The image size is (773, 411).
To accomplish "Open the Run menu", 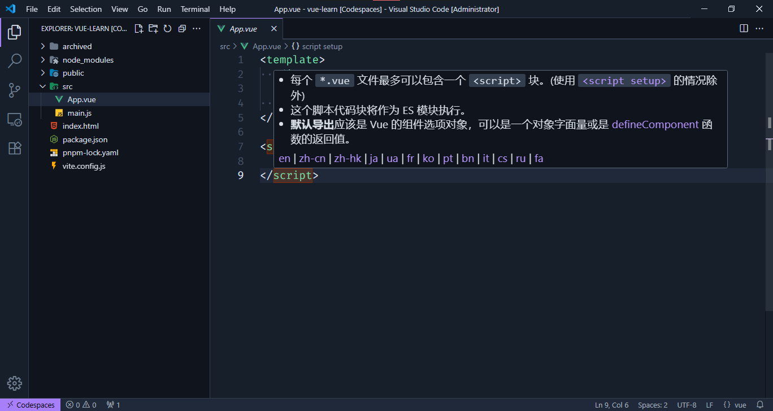I will click(164, 9).
